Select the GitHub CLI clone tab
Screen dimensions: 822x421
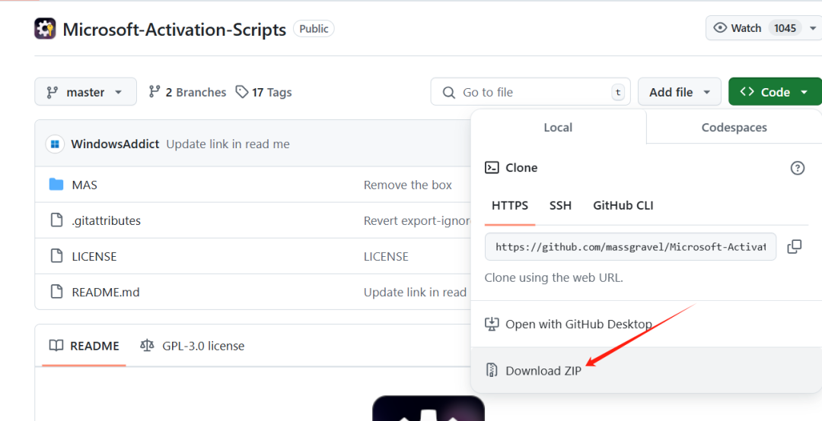tap(623, 205)
